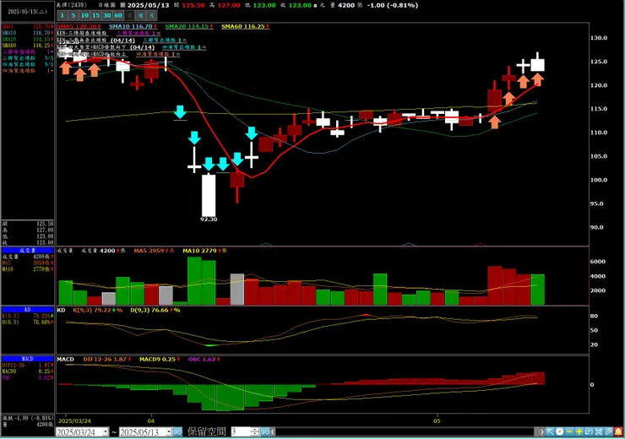Zoom out with the yellow minus icon
The height and width of the screenshot is (439, 625).
click(x=569, y=432)
